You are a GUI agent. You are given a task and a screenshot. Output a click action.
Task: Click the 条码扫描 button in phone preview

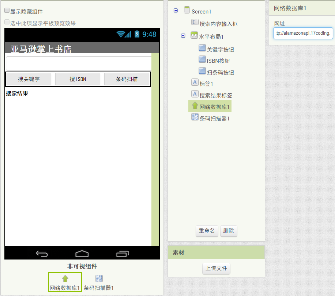[x=127, y=79]
